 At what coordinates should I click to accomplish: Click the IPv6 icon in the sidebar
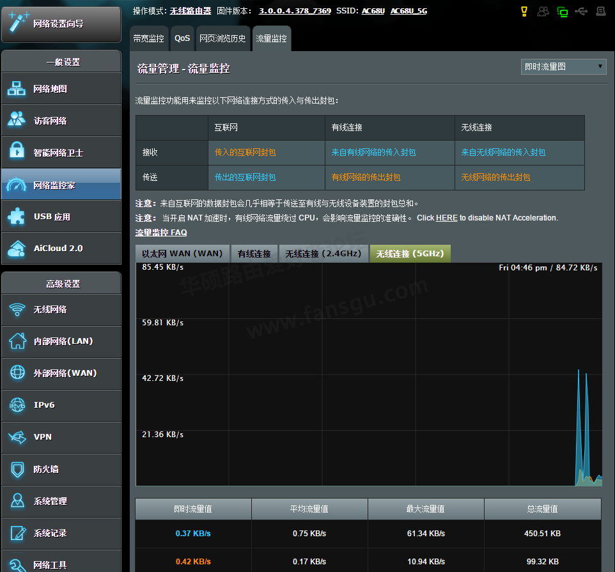pos(17,405)
